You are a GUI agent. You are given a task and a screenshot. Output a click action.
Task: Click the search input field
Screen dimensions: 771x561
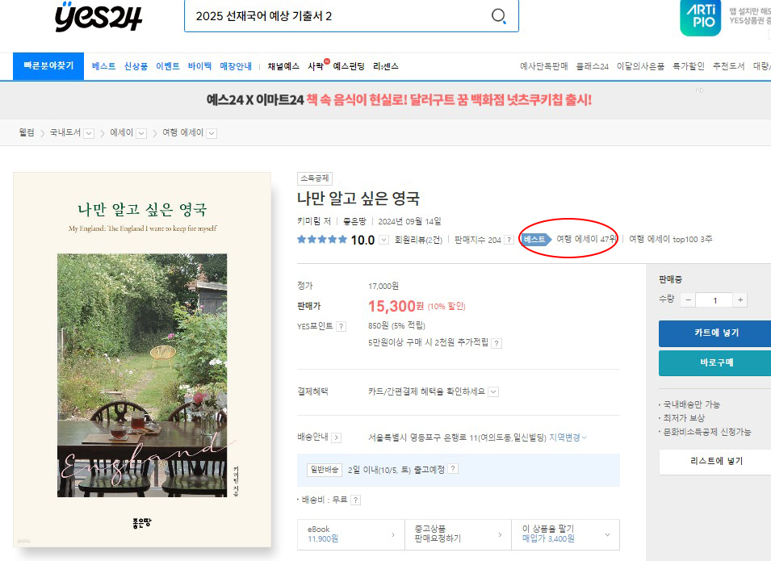coord(337,16)
